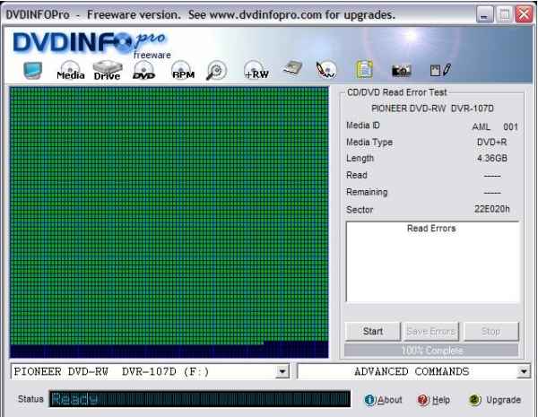Click the 100% Complete progress bar
538x417 pixels.
tap(431, 351)
